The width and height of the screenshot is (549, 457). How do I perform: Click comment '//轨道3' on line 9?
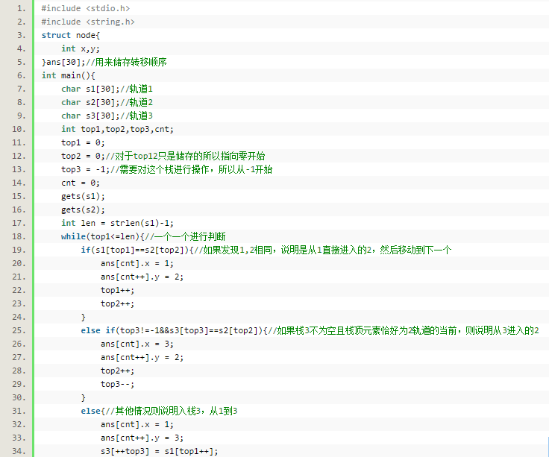[137, 116]
